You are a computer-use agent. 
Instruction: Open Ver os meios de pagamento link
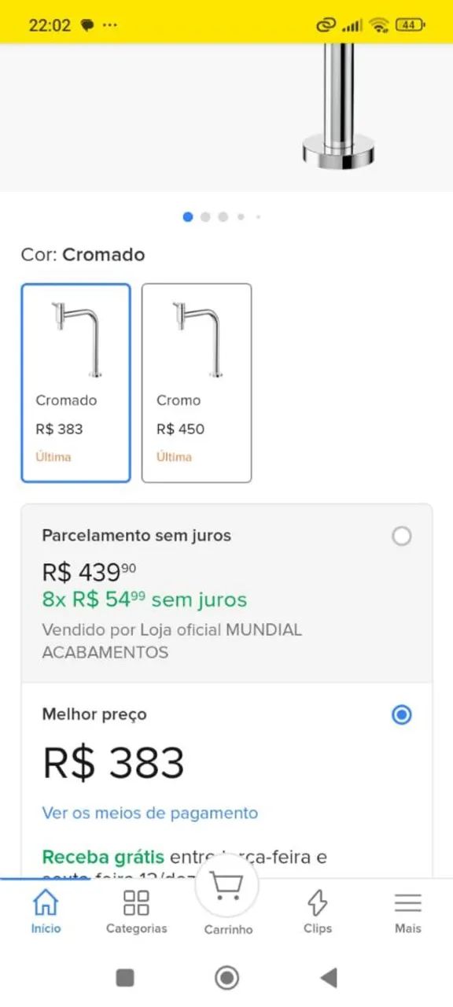149,813
